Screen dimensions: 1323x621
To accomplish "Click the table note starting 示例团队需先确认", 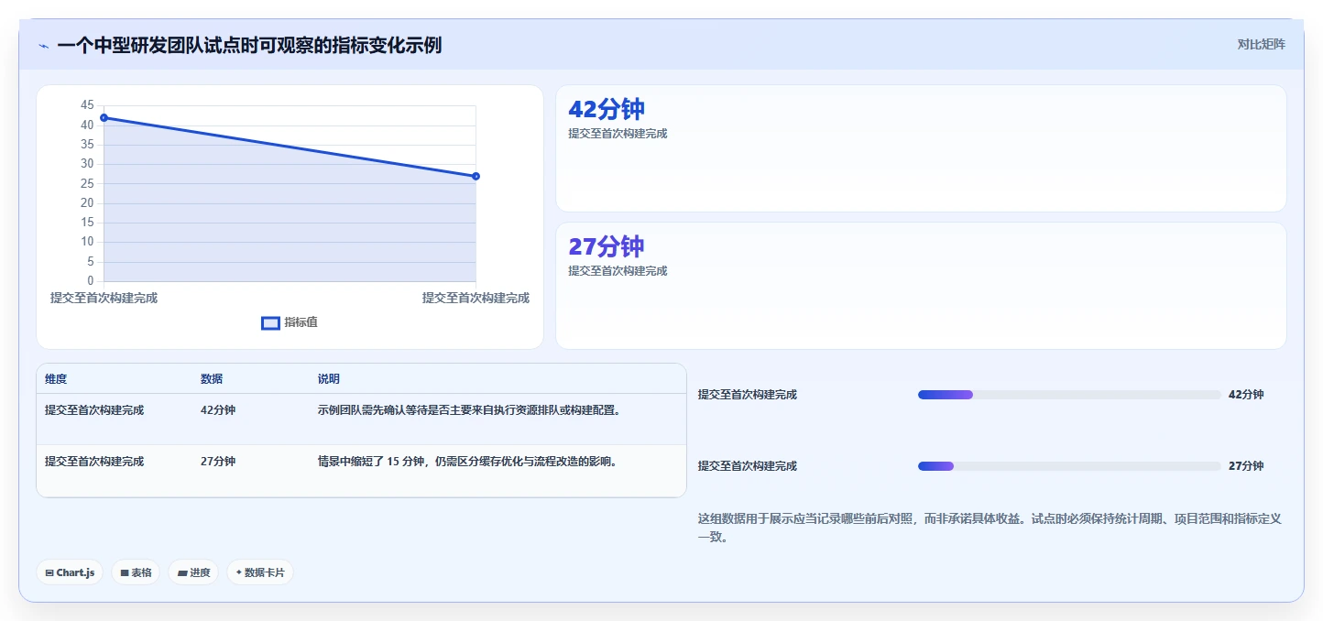I will coord(469,410).
